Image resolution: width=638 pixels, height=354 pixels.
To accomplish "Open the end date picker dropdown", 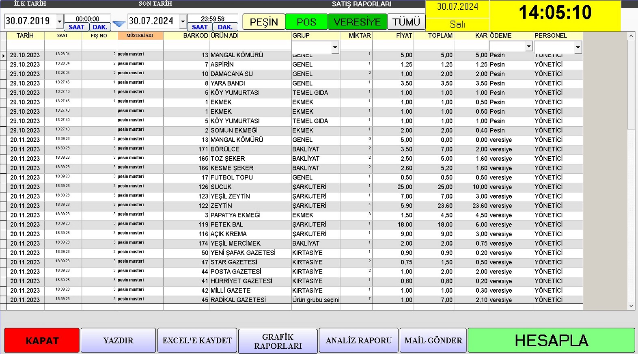I will pos(183,21).
